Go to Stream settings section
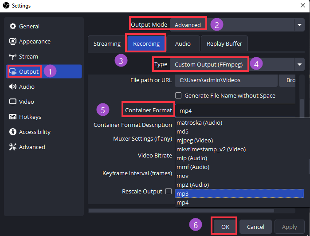This screenshot has height=236, width=310. [x=44, y=56]
